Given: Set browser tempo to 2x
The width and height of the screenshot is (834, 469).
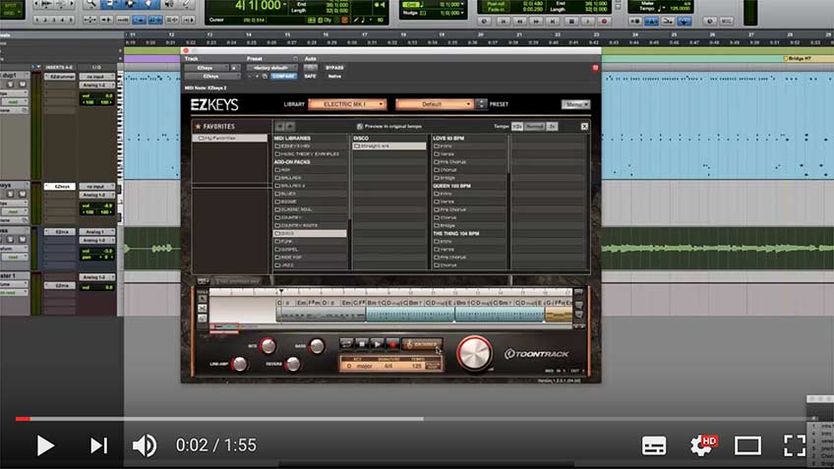Looking at the screenshot, I should click(x=552, y=127).
